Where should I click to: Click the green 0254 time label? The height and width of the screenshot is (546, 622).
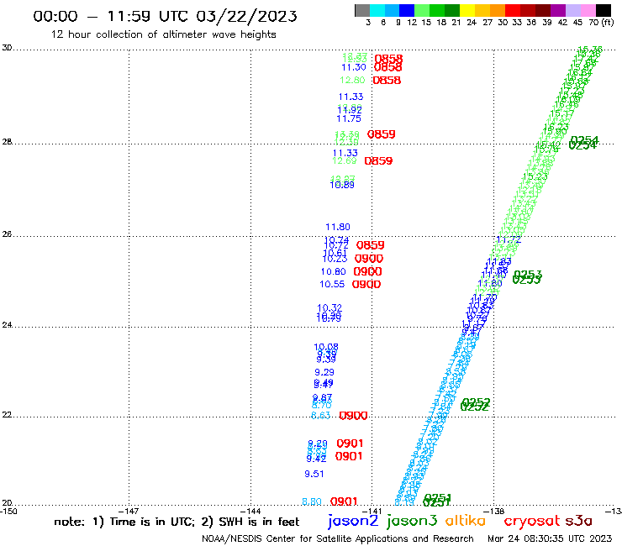(x=583, y=143)
